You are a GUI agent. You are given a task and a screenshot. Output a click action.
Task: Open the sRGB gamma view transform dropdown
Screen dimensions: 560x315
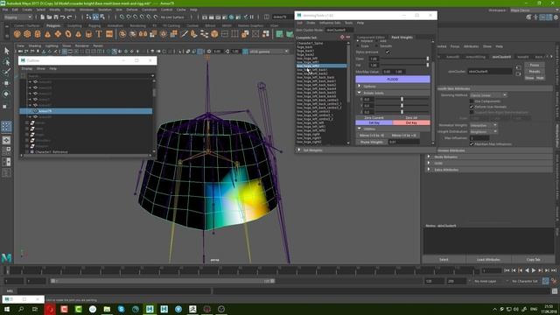(x=269, y=52)
